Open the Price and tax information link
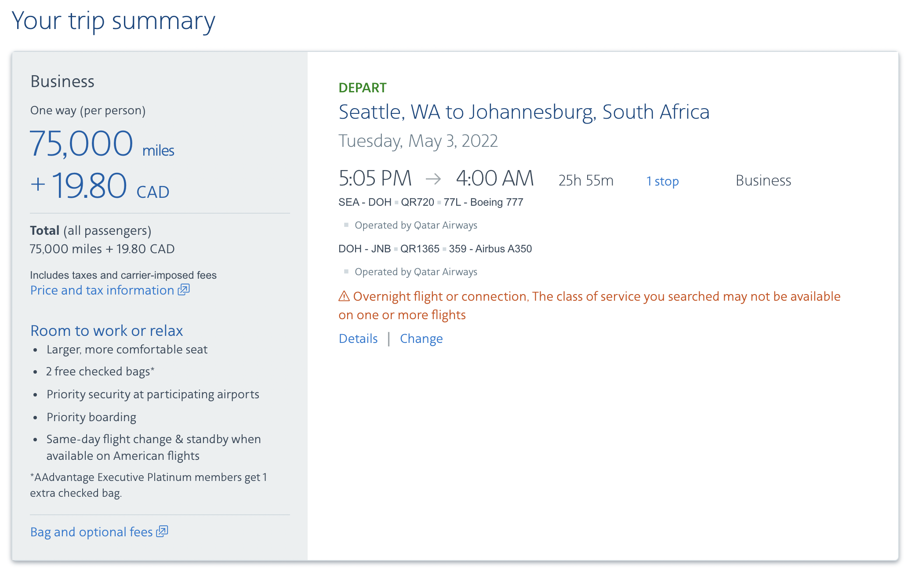 click(x=102, y=290)
